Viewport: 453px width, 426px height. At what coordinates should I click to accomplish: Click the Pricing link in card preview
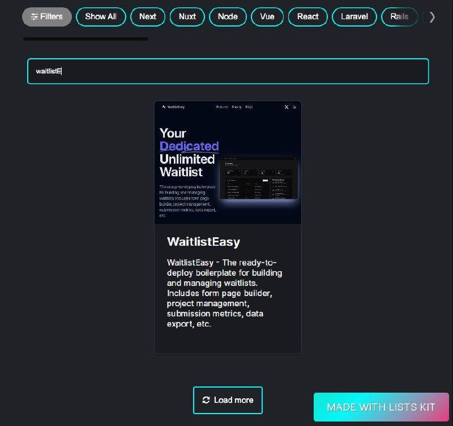(x=236, y=107)
